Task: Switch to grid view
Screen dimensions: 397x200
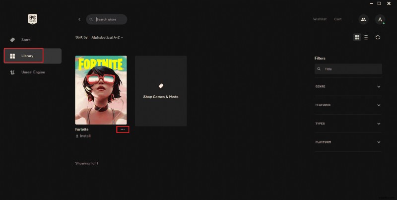Action: pos(357,37)
